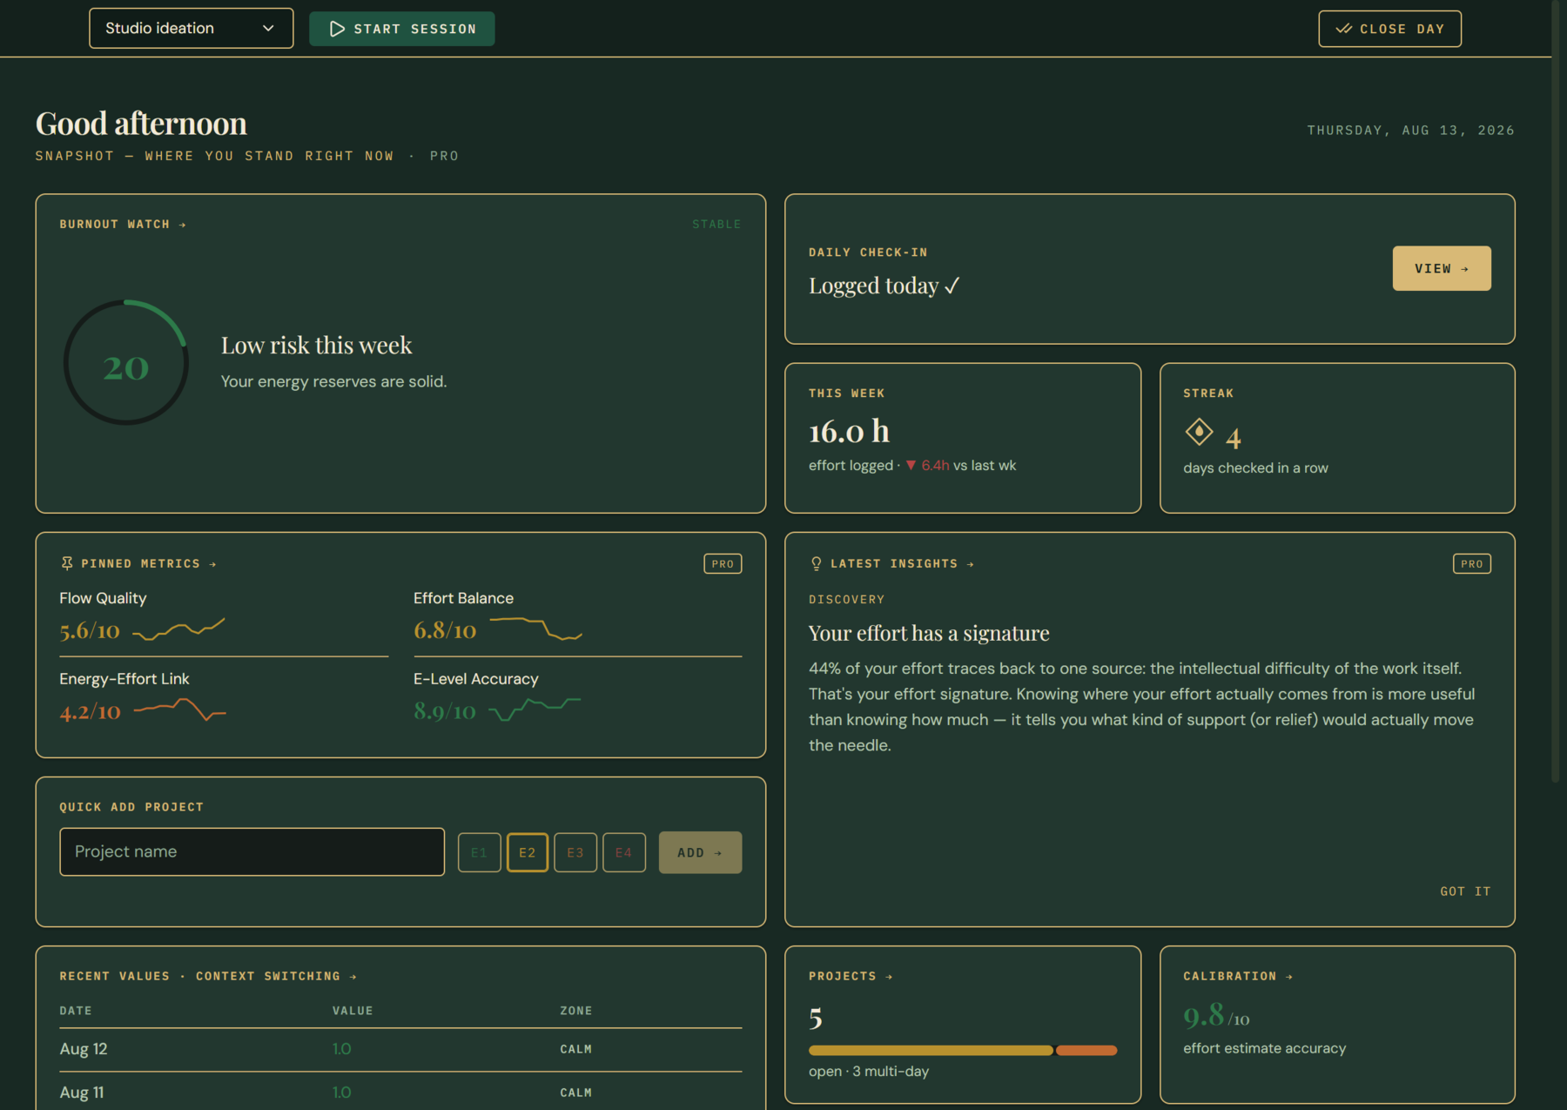Open the Studio ideation dropdown
Screen dimensions: 1567x1110
coord(191,29)
